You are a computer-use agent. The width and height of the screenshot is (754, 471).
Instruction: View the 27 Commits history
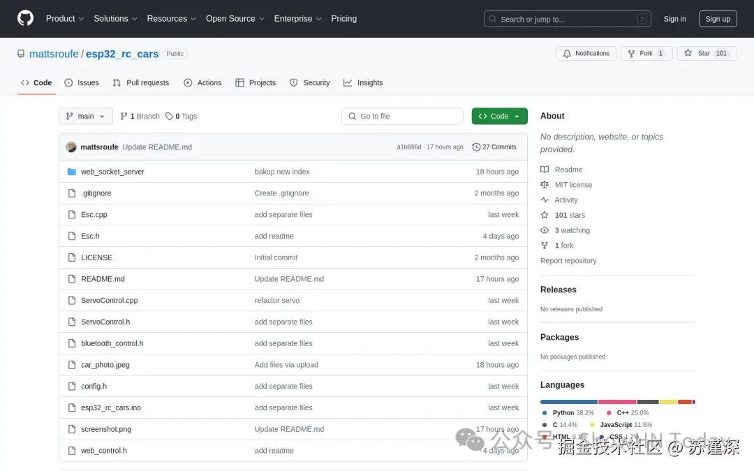click(x=494, y=147)
